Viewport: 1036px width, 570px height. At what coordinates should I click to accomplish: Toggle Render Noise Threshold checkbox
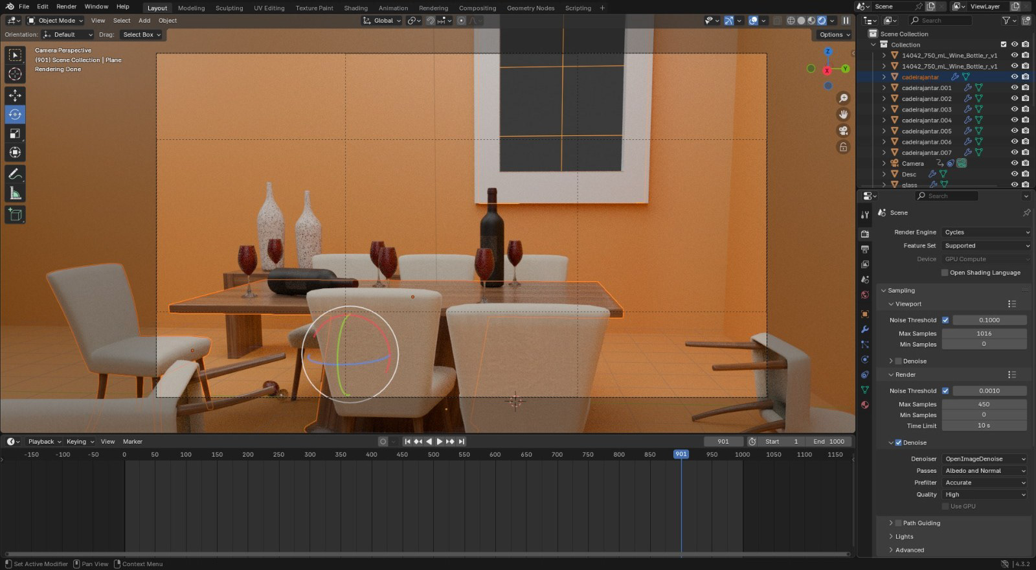[945, 391]
